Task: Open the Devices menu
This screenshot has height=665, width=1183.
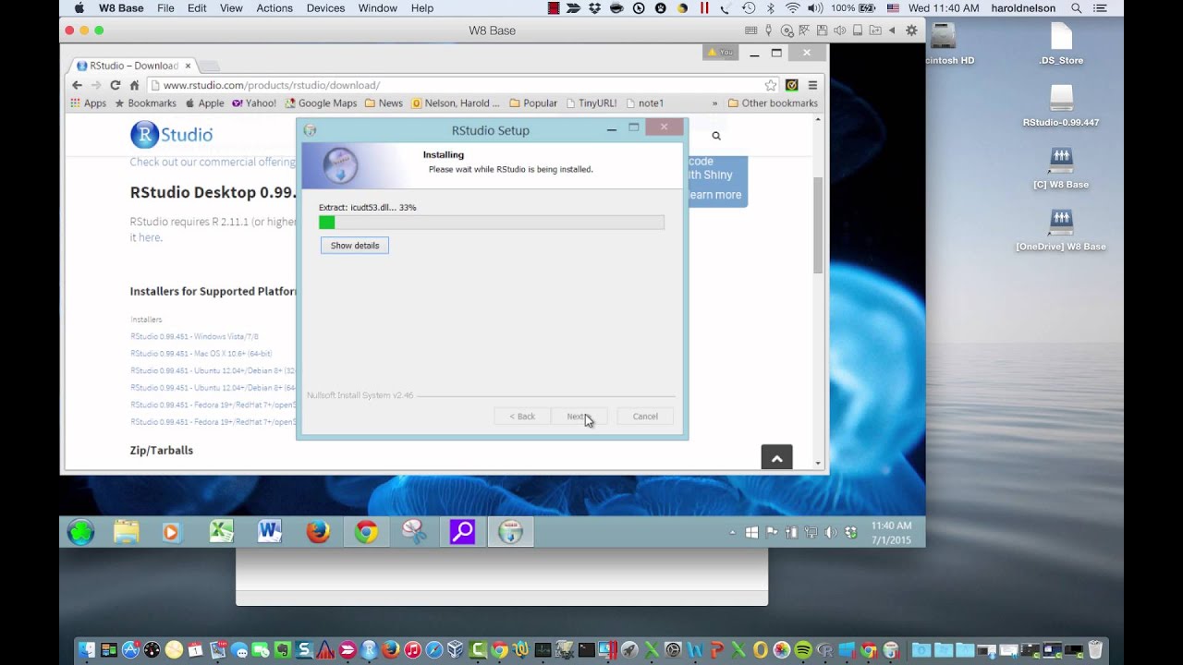Action: pyautogui.click(x=325, y=8)
